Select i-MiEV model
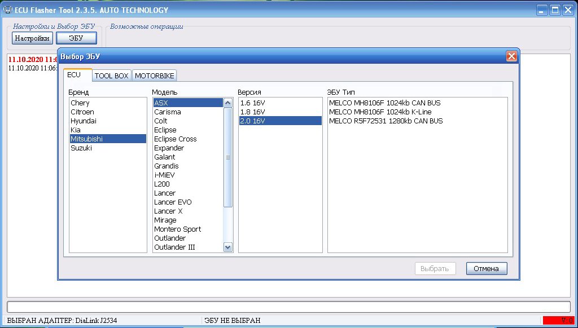This screenshot has height=328, width=578. pyautogui.click(x=188, y=175)
